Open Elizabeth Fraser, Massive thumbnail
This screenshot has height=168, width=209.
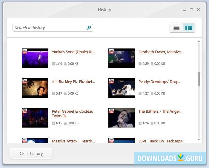(122, 58)
